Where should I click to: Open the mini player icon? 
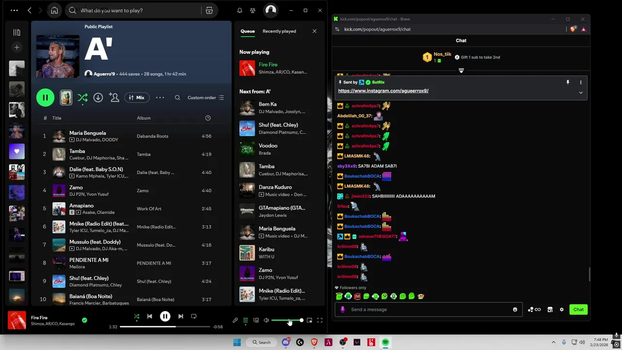[x=309, y=320]
